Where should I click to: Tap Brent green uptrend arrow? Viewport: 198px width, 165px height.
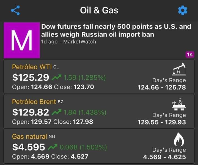point(57,112)
